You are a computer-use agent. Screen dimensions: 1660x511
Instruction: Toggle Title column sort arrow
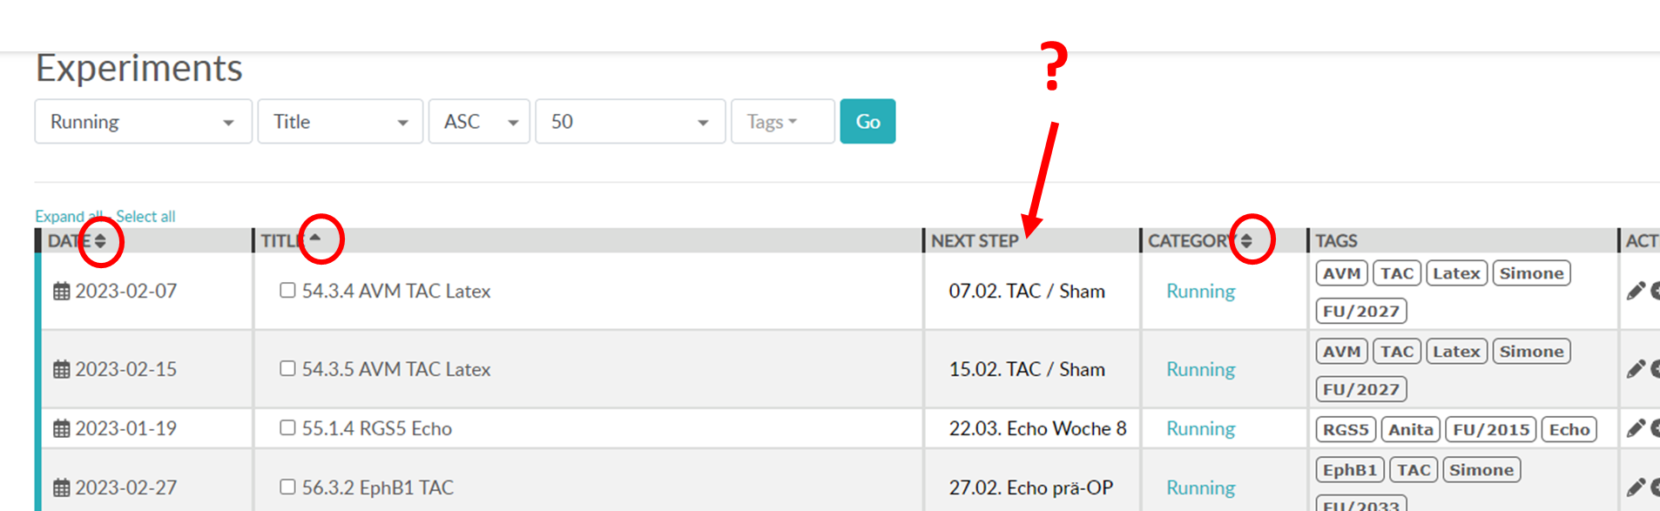point(315,238)
